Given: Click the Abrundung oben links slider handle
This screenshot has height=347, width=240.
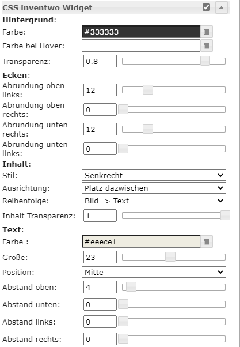Looking at the screenshot, I should point(148,90).
